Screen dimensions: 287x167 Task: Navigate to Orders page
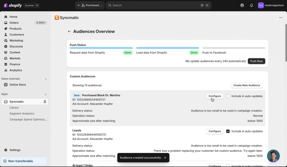pyautogui.click(x=14, y=23)
